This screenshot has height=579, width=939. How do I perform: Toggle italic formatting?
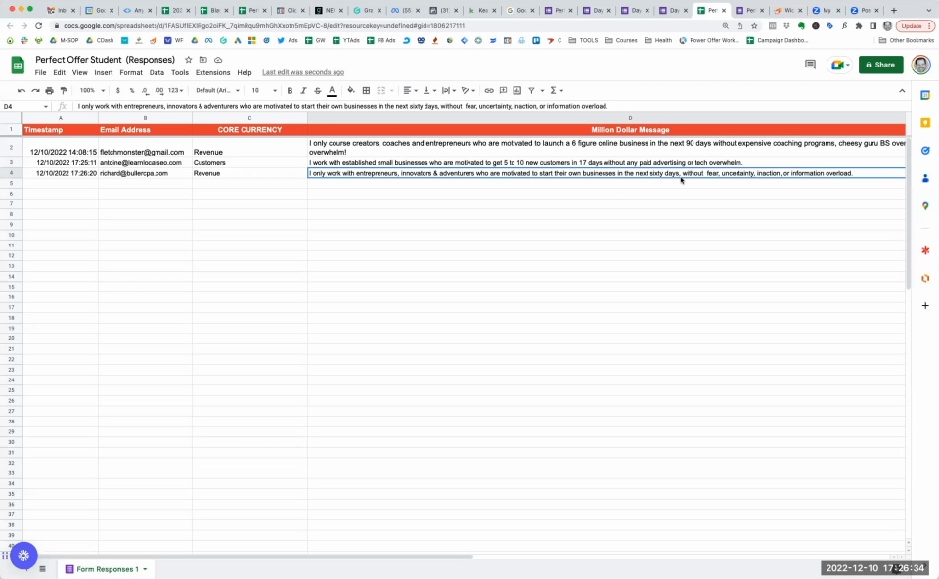pos(303,90)
